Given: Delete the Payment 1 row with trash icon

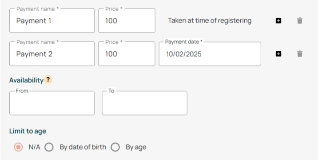Looking at the screenshot, I should click(300, 21).
